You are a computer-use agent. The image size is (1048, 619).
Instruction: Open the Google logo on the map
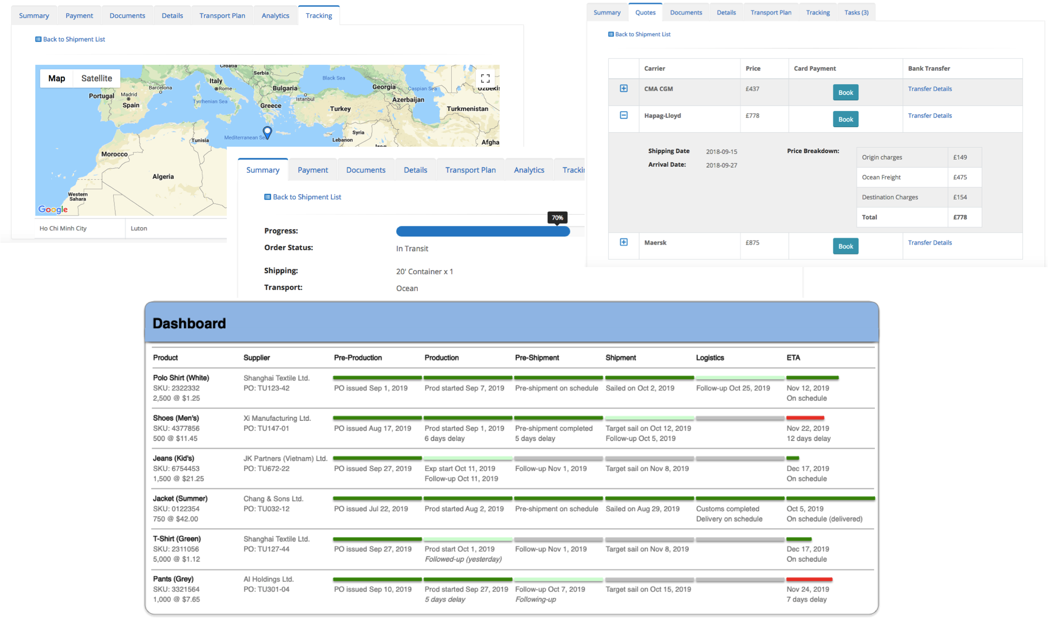(53, 209)
